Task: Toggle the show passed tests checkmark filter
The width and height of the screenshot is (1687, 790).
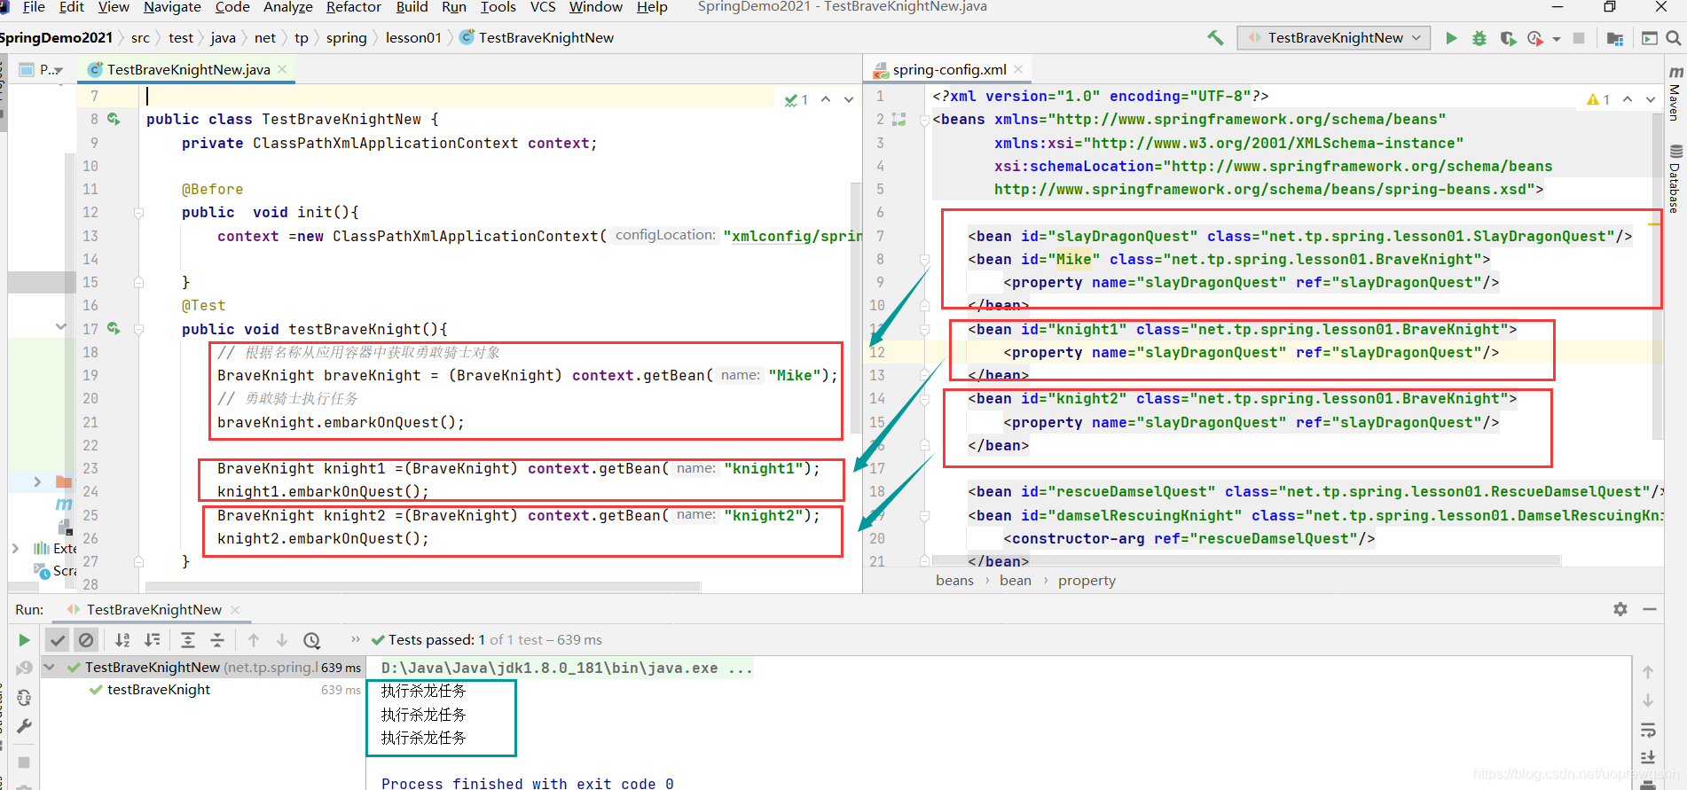Action: point(58,640)
